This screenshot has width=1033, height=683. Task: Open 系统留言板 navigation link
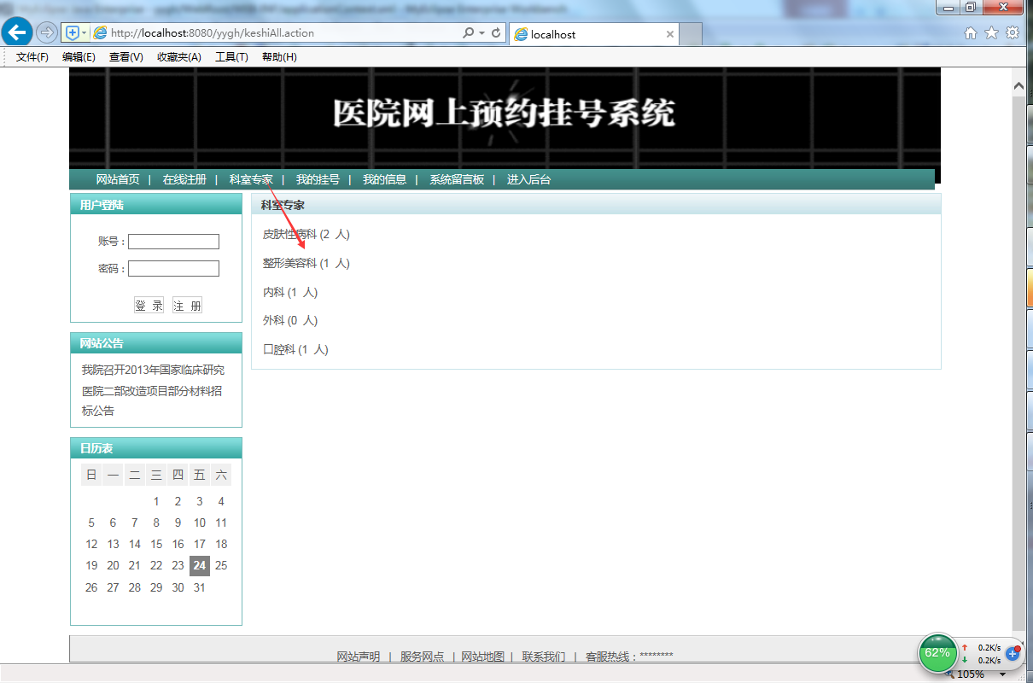457,179
